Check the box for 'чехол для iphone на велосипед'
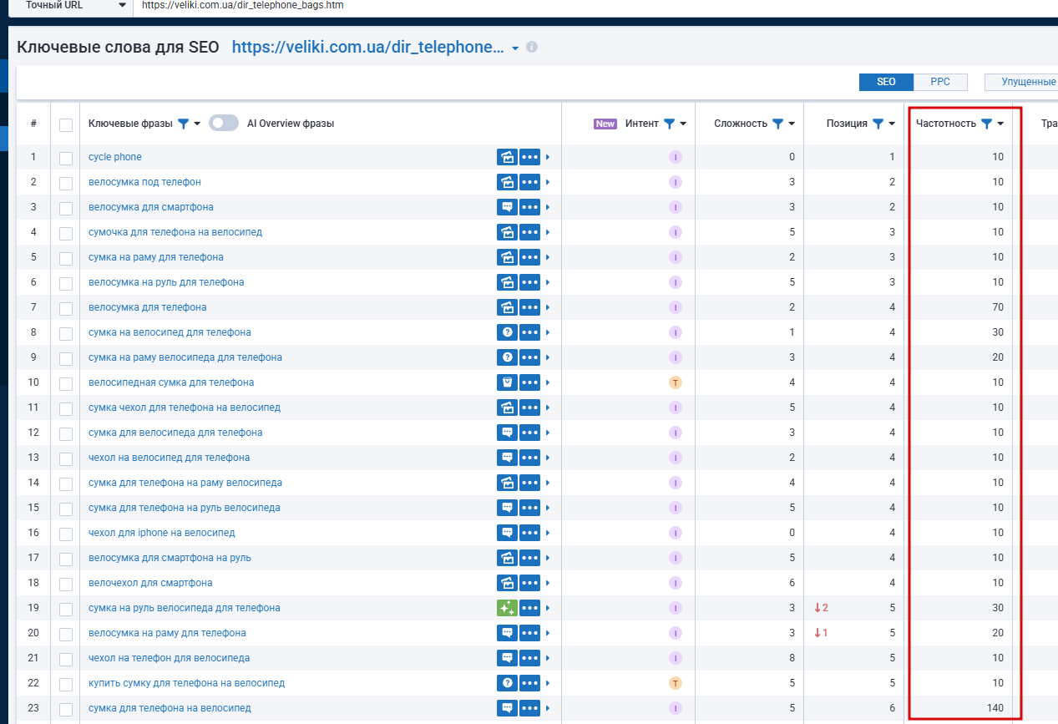Screen dimensions: 1058x724 66,534
